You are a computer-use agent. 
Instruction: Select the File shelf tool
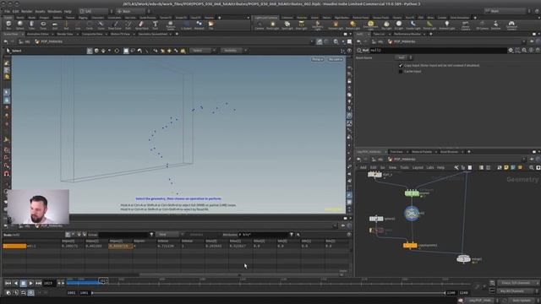[x=210, y=24]
